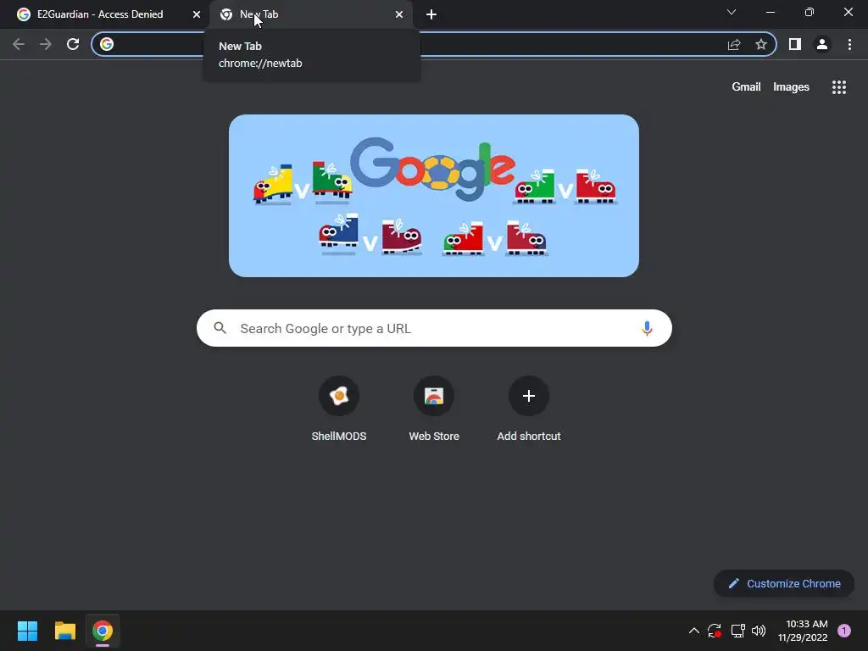Click the Google icon in address bar
The image size is (868, 651).
click(107, 44)
